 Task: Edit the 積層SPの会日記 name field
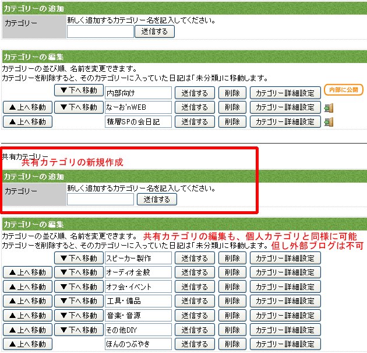click(138, 122)
